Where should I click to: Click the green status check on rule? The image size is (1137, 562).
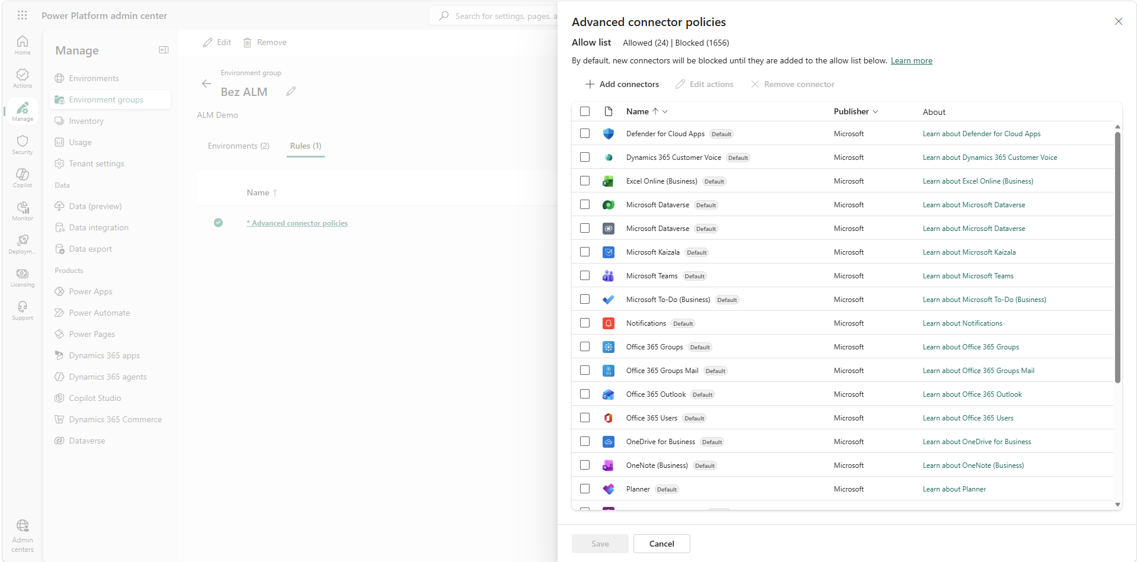click(218, 223)
